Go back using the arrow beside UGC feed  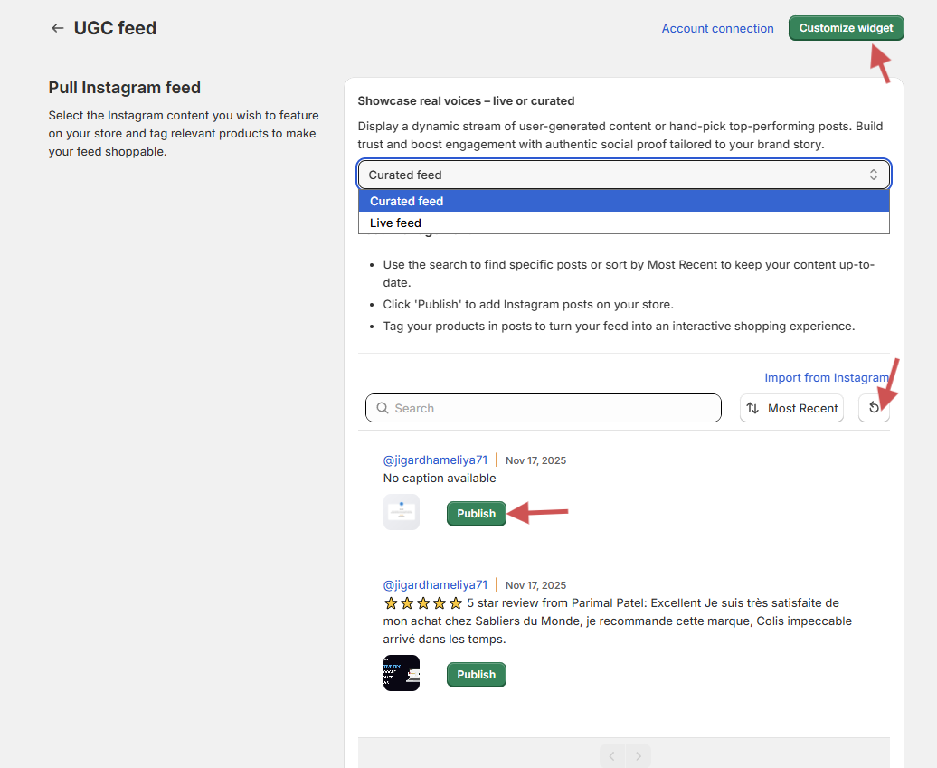point(57,28)
